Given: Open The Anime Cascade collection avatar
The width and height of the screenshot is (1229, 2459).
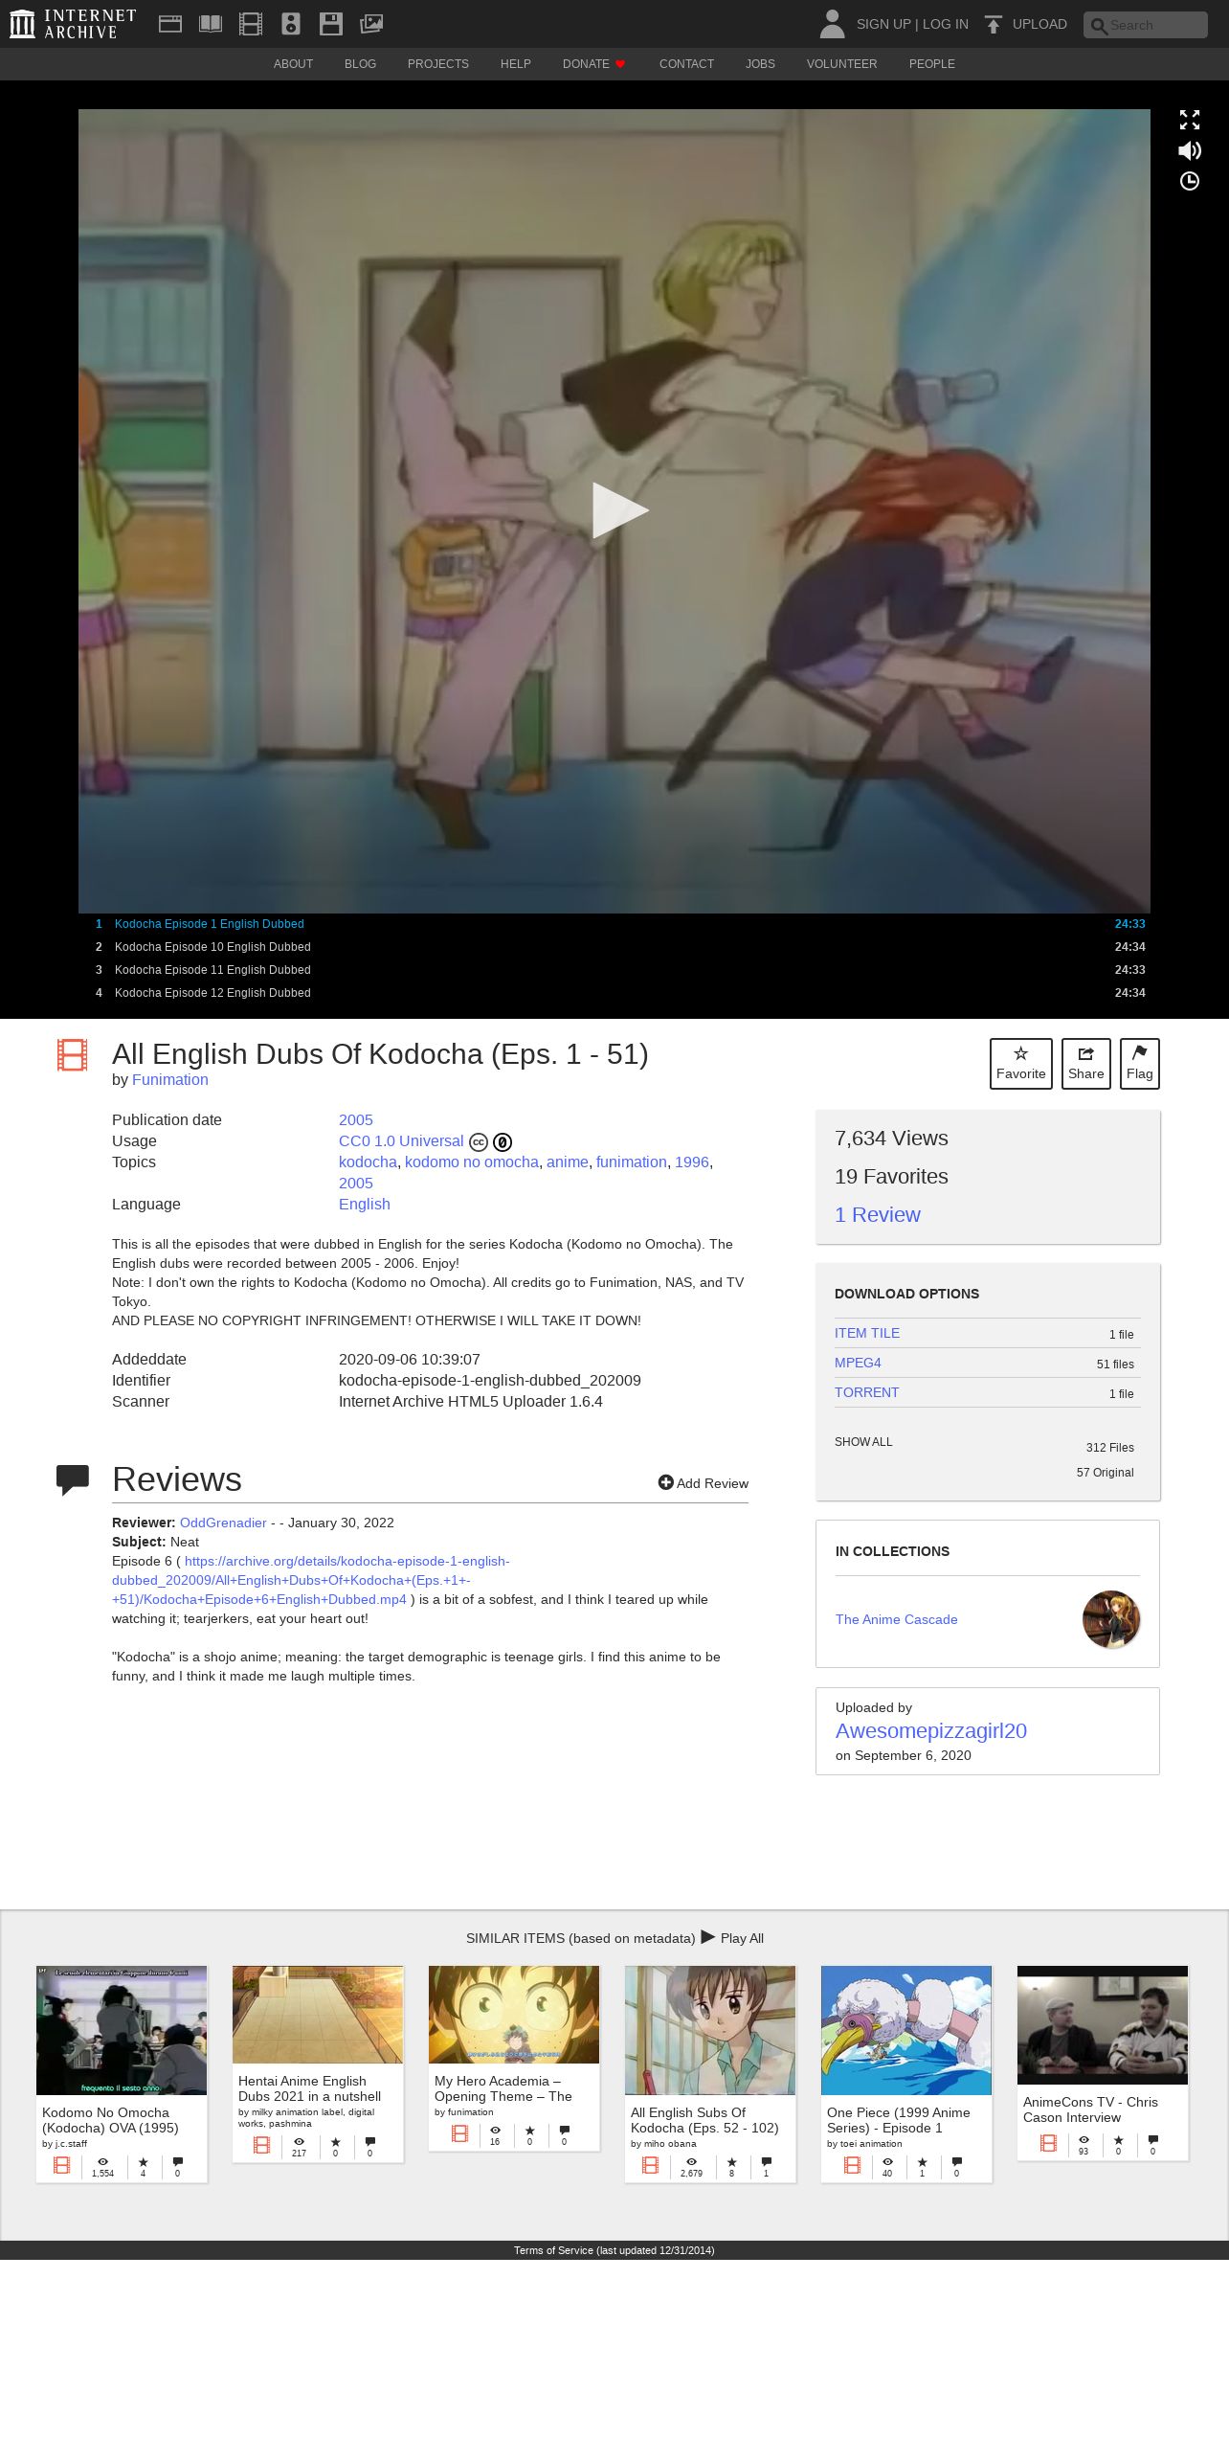Looking at the screenshot, I should click(1111, 1619).
